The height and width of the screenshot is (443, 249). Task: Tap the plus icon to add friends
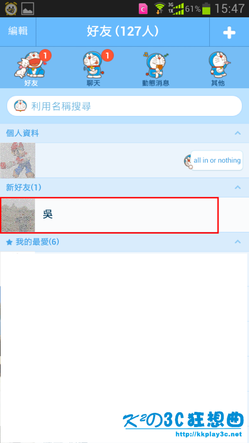[229, 32]
